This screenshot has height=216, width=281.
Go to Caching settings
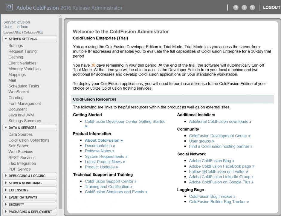click(x=16, y=57)
